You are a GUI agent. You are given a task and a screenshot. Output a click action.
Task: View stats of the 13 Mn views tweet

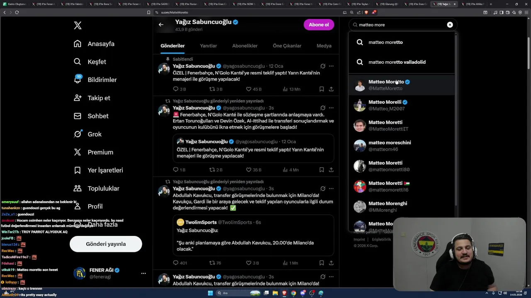click(x=291, y=89)
